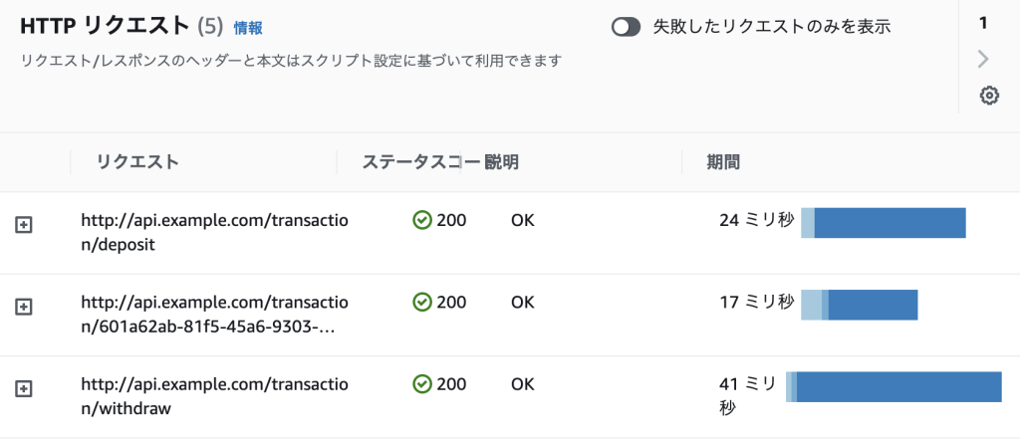Click the 17 ミリ秒 duration bar
The height and width of the screenshot is (441, 1020).
coord(859,305)
